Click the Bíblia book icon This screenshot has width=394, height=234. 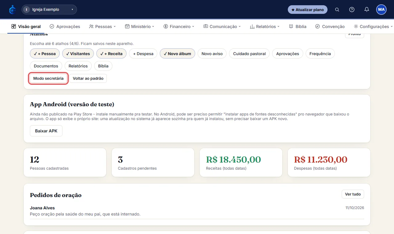click(291, 26)
